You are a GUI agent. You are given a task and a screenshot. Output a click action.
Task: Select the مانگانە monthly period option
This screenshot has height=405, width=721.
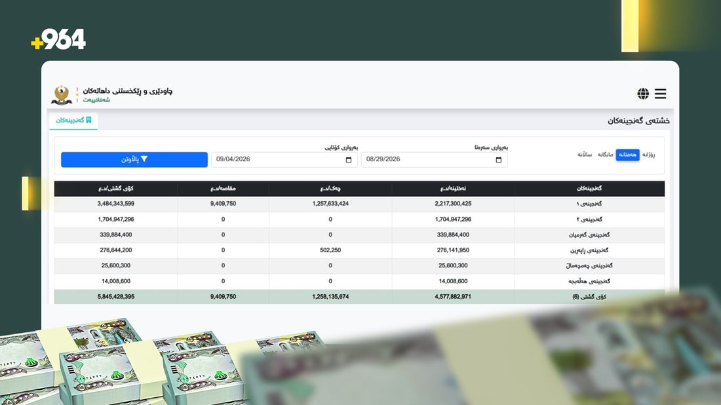605,155
